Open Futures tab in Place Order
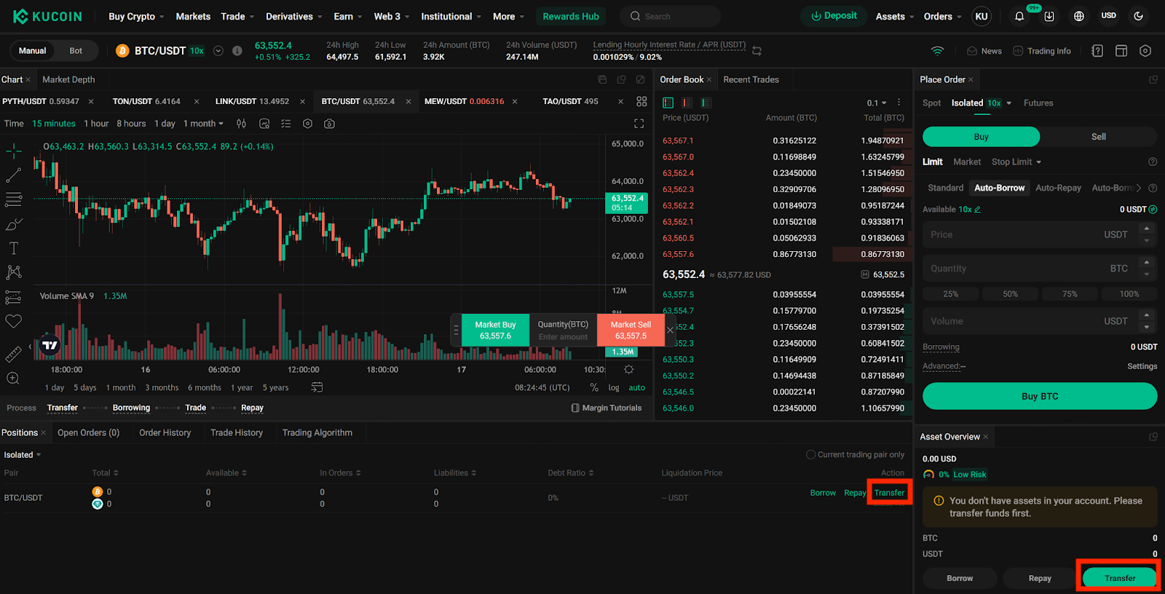This screenshot has height=594, width=1165. pyautogui.click(x=1038, y=103)
